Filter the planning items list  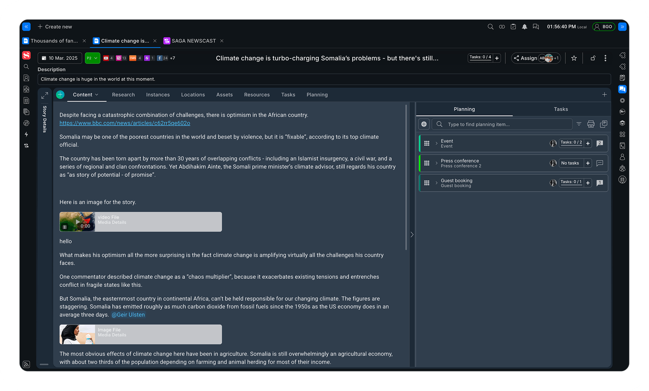(579, 124)
